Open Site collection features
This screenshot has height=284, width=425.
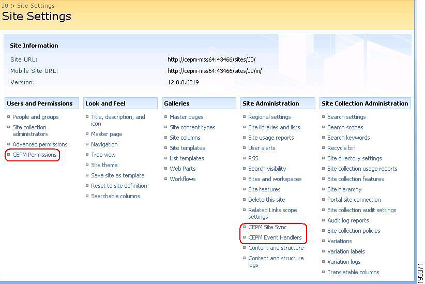[x=356, y=179]
